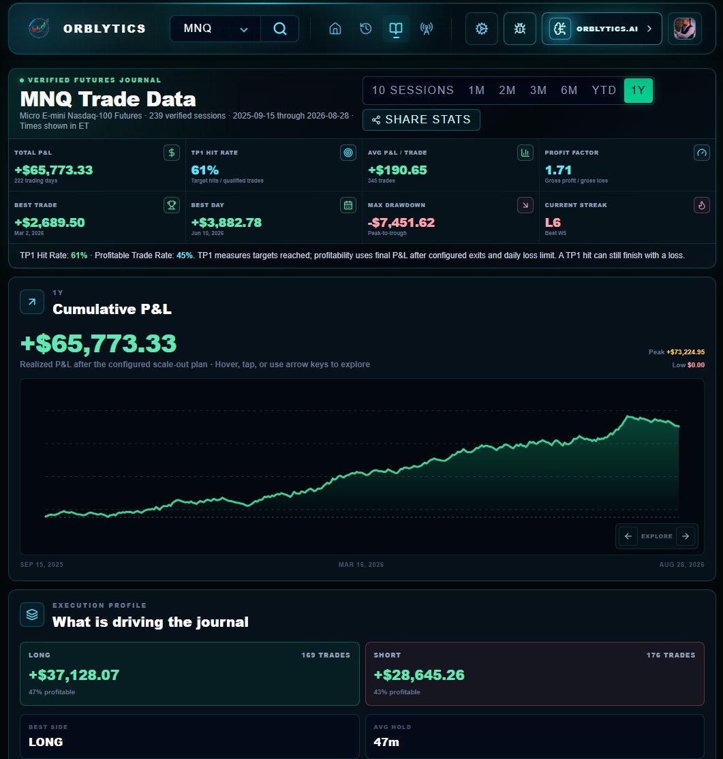Screen dimensions: 723x759
Task: Click the Best Trade trophy icon
Action: click(172, 205)
